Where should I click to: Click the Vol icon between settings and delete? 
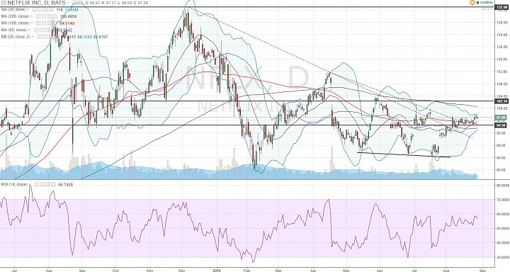pyautogui.click(x=46, y=9)
